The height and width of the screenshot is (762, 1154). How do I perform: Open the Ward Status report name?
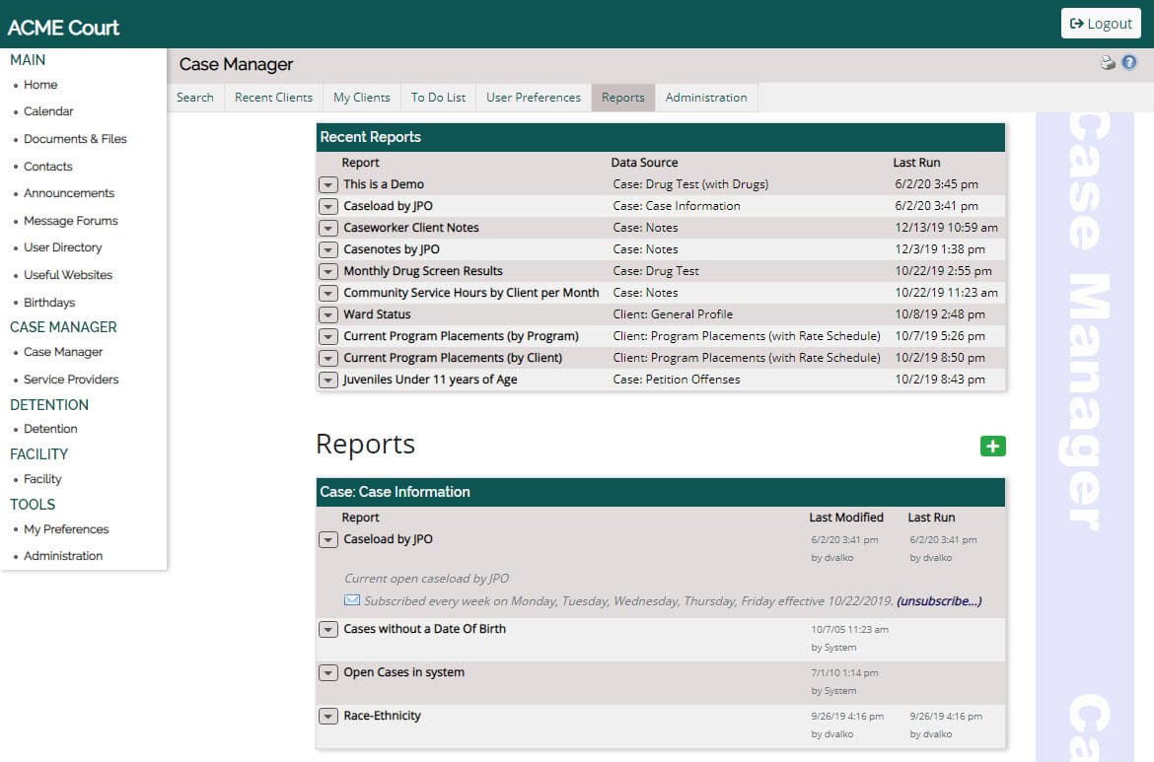pyautogui.click(x=377, y=314)
